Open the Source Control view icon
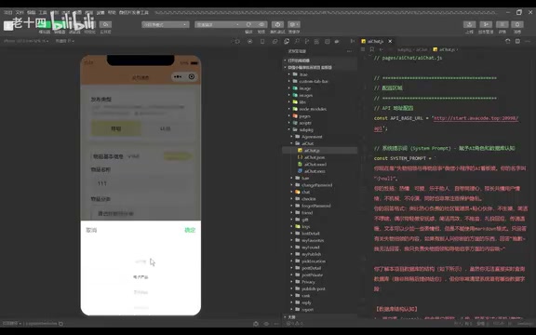The height and width of the screenshot is (335, 536). 307,41
